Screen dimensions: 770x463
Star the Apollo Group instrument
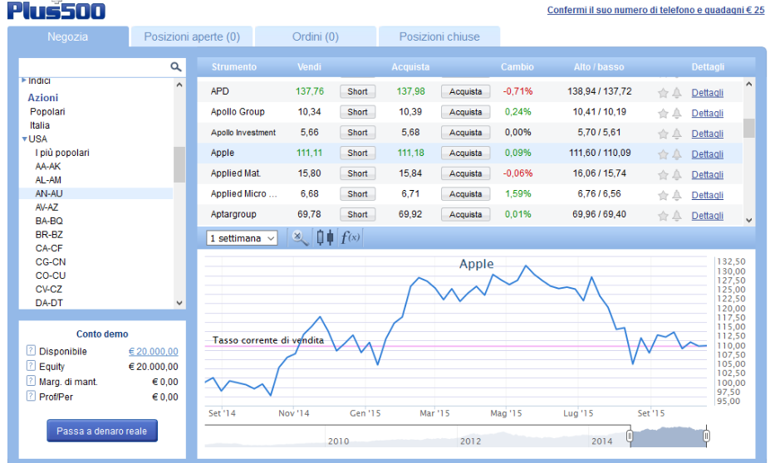[663, 114]
